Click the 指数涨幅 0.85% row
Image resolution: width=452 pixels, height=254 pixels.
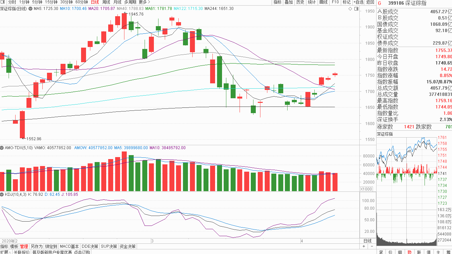click(x=414, y=75)
